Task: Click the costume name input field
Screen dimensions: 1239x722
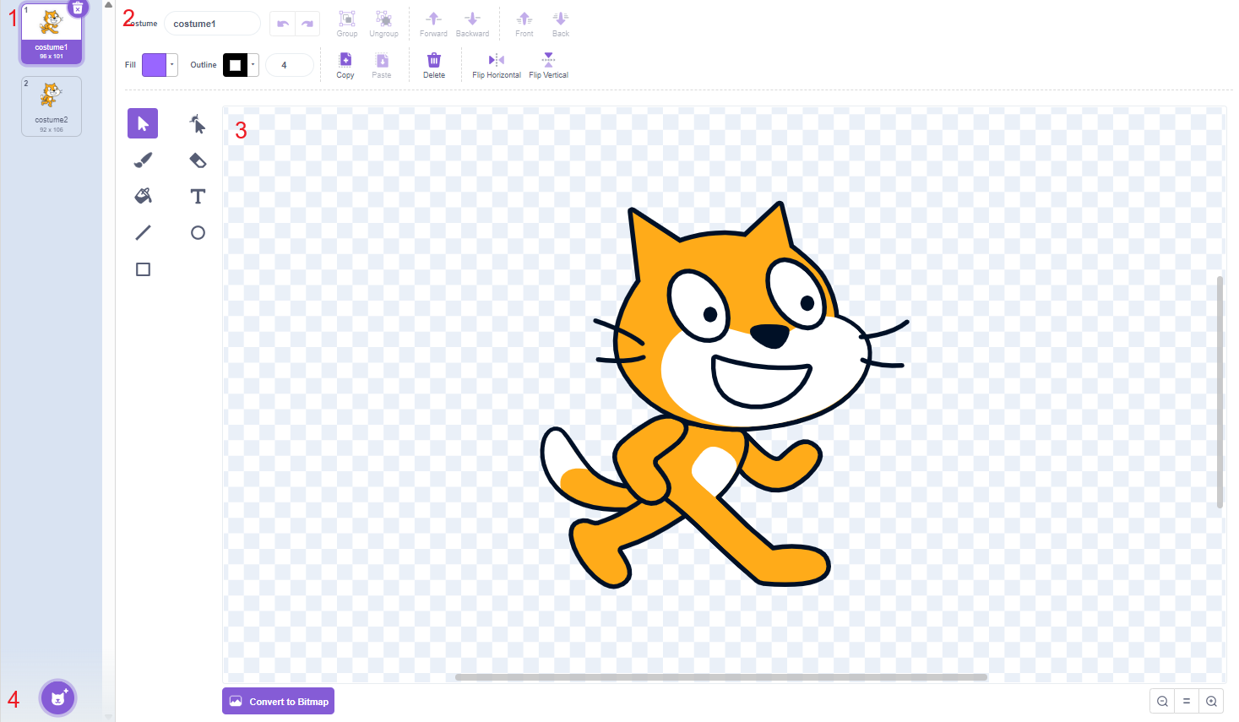Action: click(x=212, y=24)
